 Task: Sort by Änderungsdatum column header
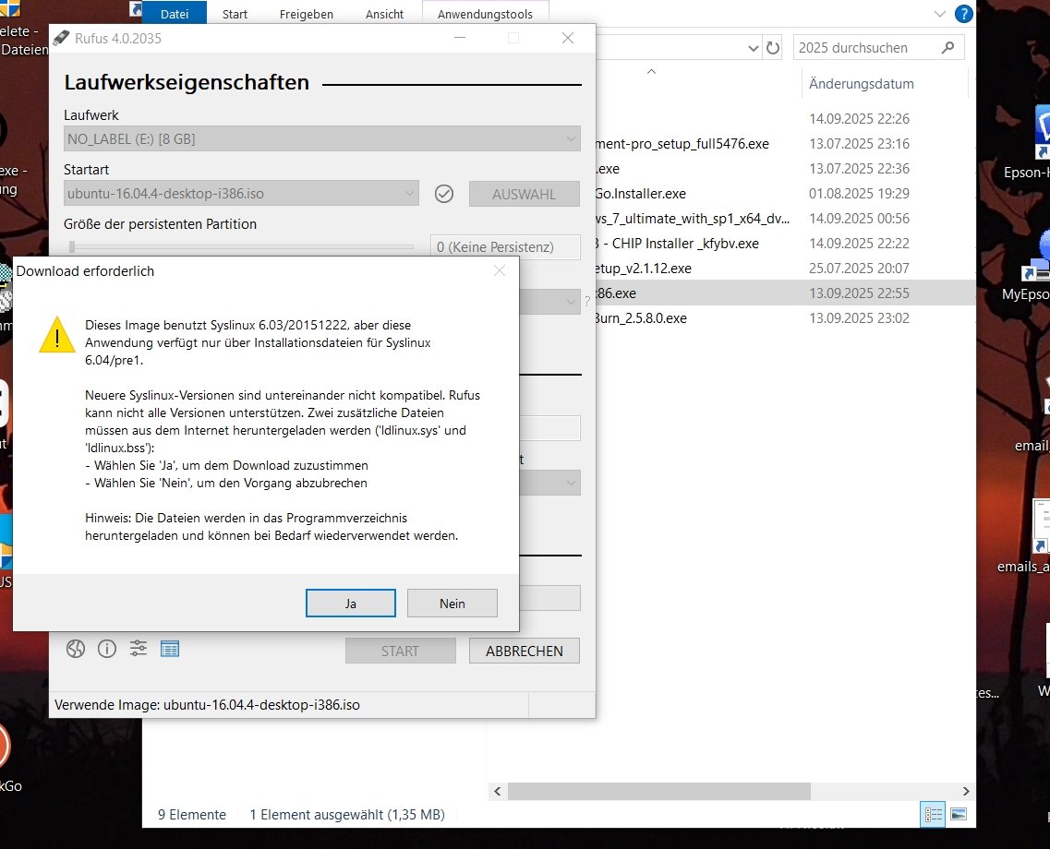(862, 84)
